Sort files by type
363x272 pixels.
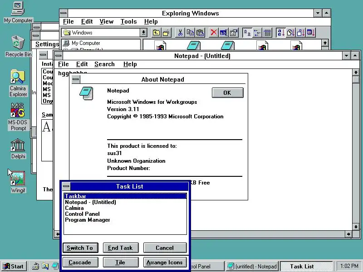click(291, 33)
